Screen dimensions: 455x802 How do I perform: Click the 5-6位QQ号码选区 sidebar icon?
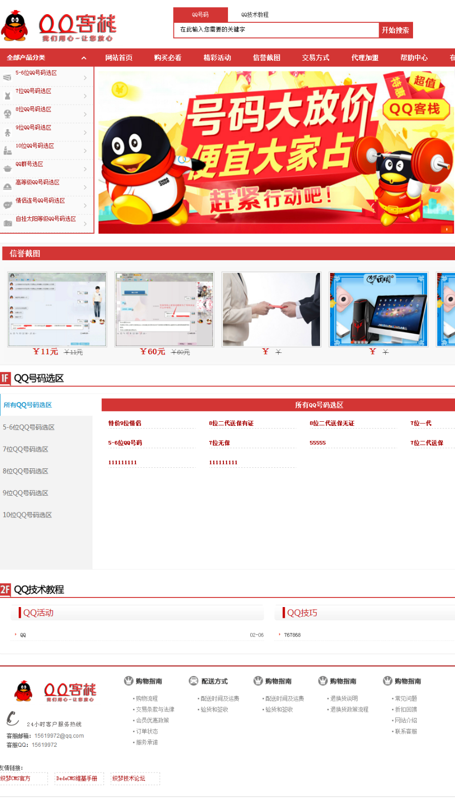click(x=7, y=77)
